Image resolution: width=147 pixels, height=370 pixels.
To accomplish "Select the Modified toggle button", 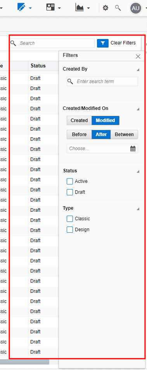I will point(105,120).
